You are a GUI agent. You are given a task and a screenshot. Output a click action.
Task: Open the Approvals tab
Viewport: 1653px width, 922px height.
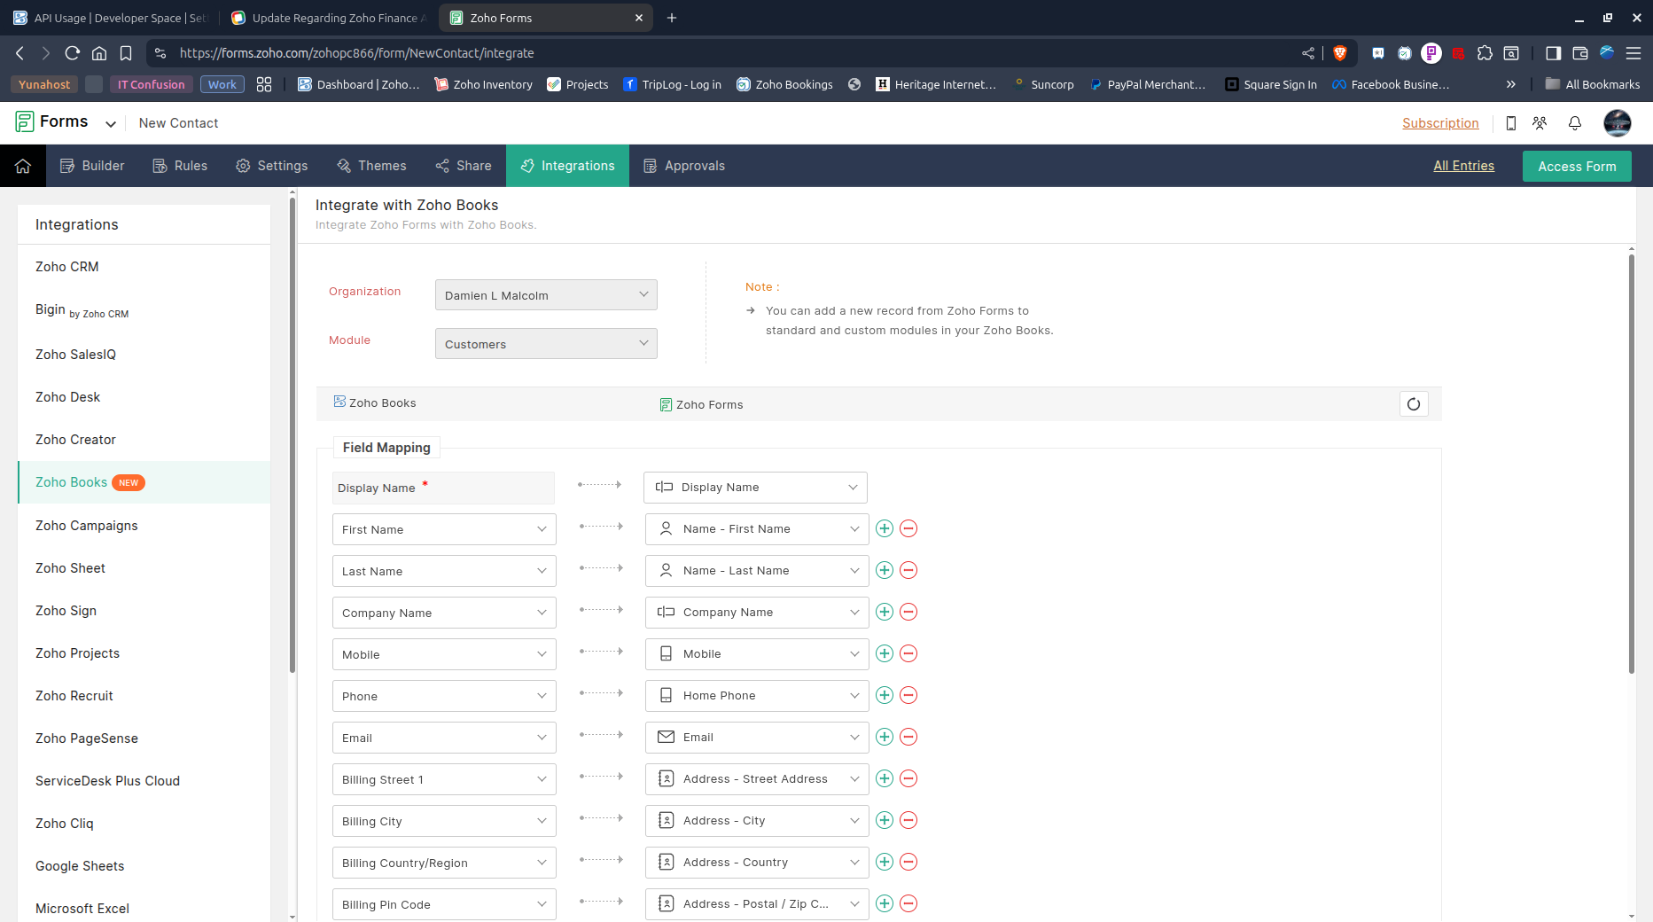click(684, 166)
